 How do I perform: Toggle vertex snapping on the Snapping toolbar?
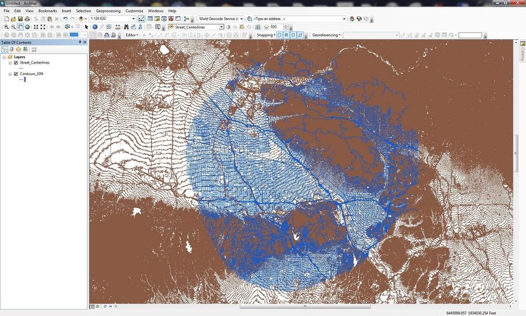coord(294,34)
